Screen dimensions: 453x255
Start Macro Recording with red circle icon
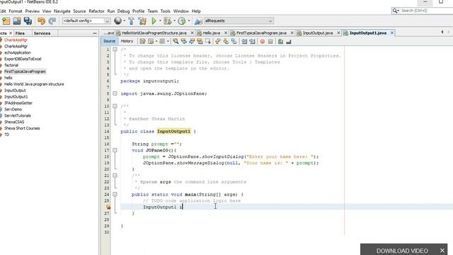coord(263,41)
